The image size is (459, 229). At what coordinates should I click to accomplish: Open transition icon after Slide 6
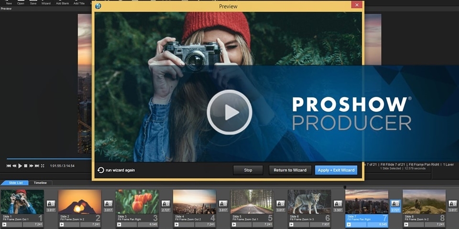(x=338, y=204)
